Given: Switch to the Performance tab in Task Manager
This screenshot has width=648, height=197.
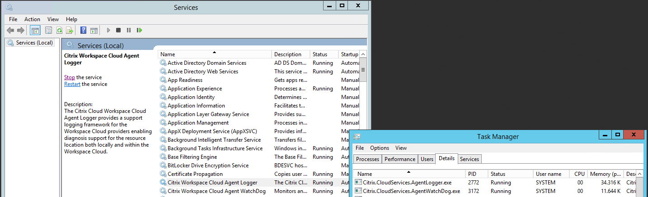Looking at the screenshot, I should tap(400, 159).
